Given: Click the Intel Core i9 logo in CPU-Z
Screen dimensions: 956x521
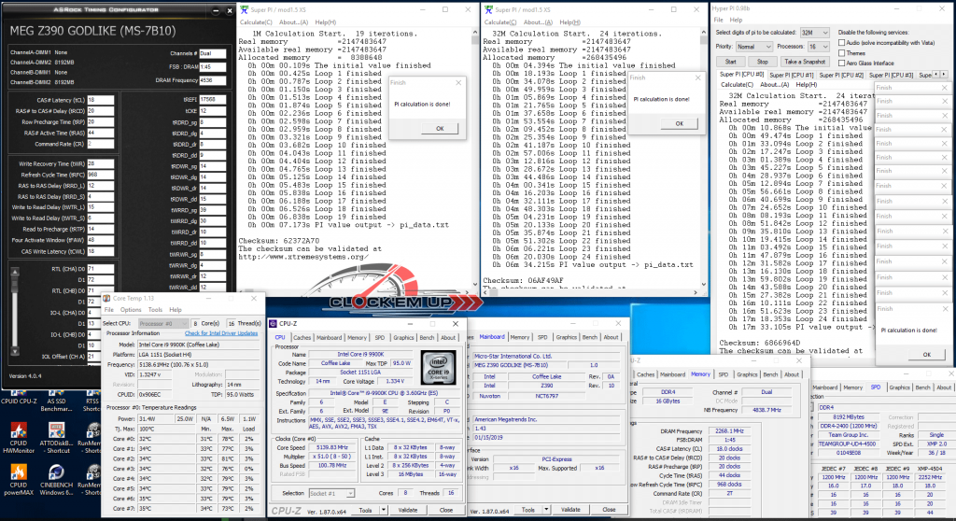Looking at the screenshot, I should [438, 367].
